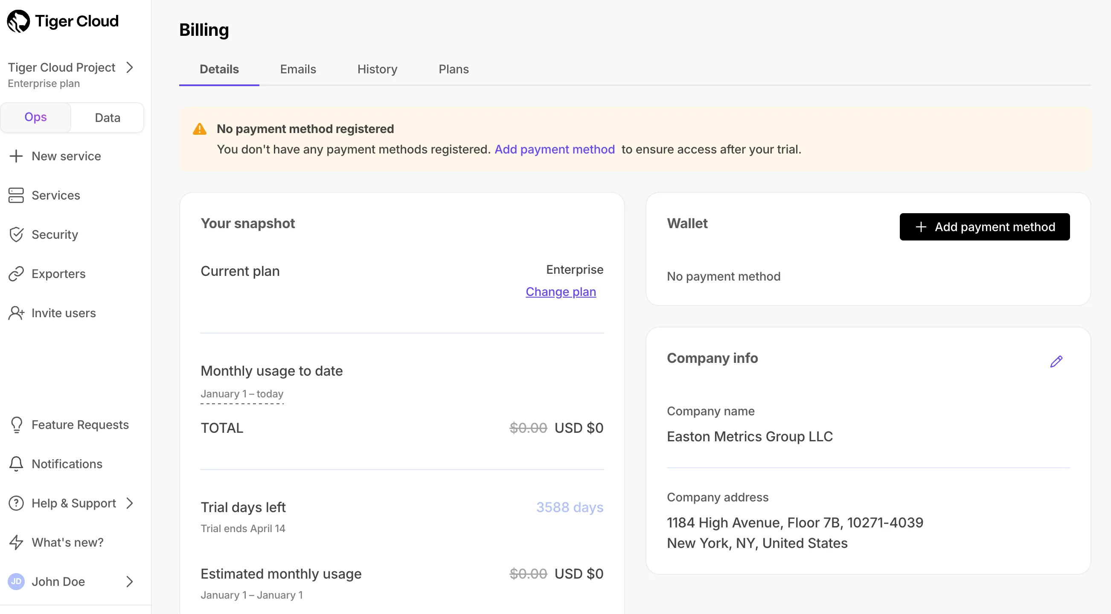
Task: Click the TOTAL 'USD $0' amount
Action: (x=579, y=428)
